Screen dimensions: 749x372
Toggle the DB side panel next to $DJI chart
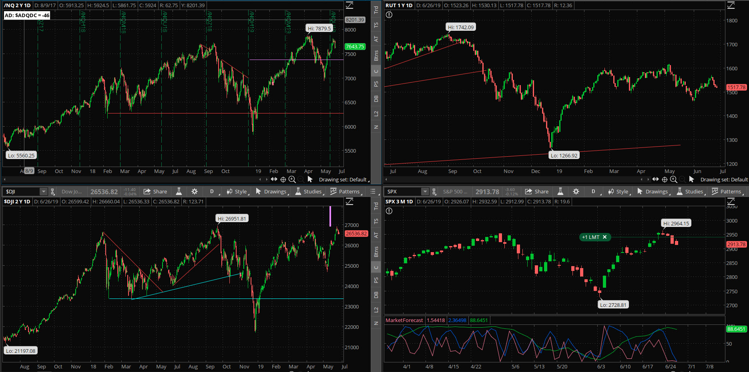click(x=376, y=295)
